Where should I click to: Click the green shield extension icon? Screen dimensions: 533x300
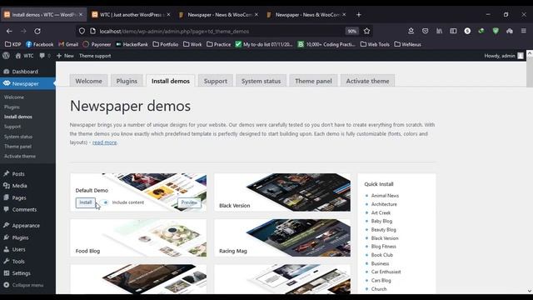(x=496, y=31)
